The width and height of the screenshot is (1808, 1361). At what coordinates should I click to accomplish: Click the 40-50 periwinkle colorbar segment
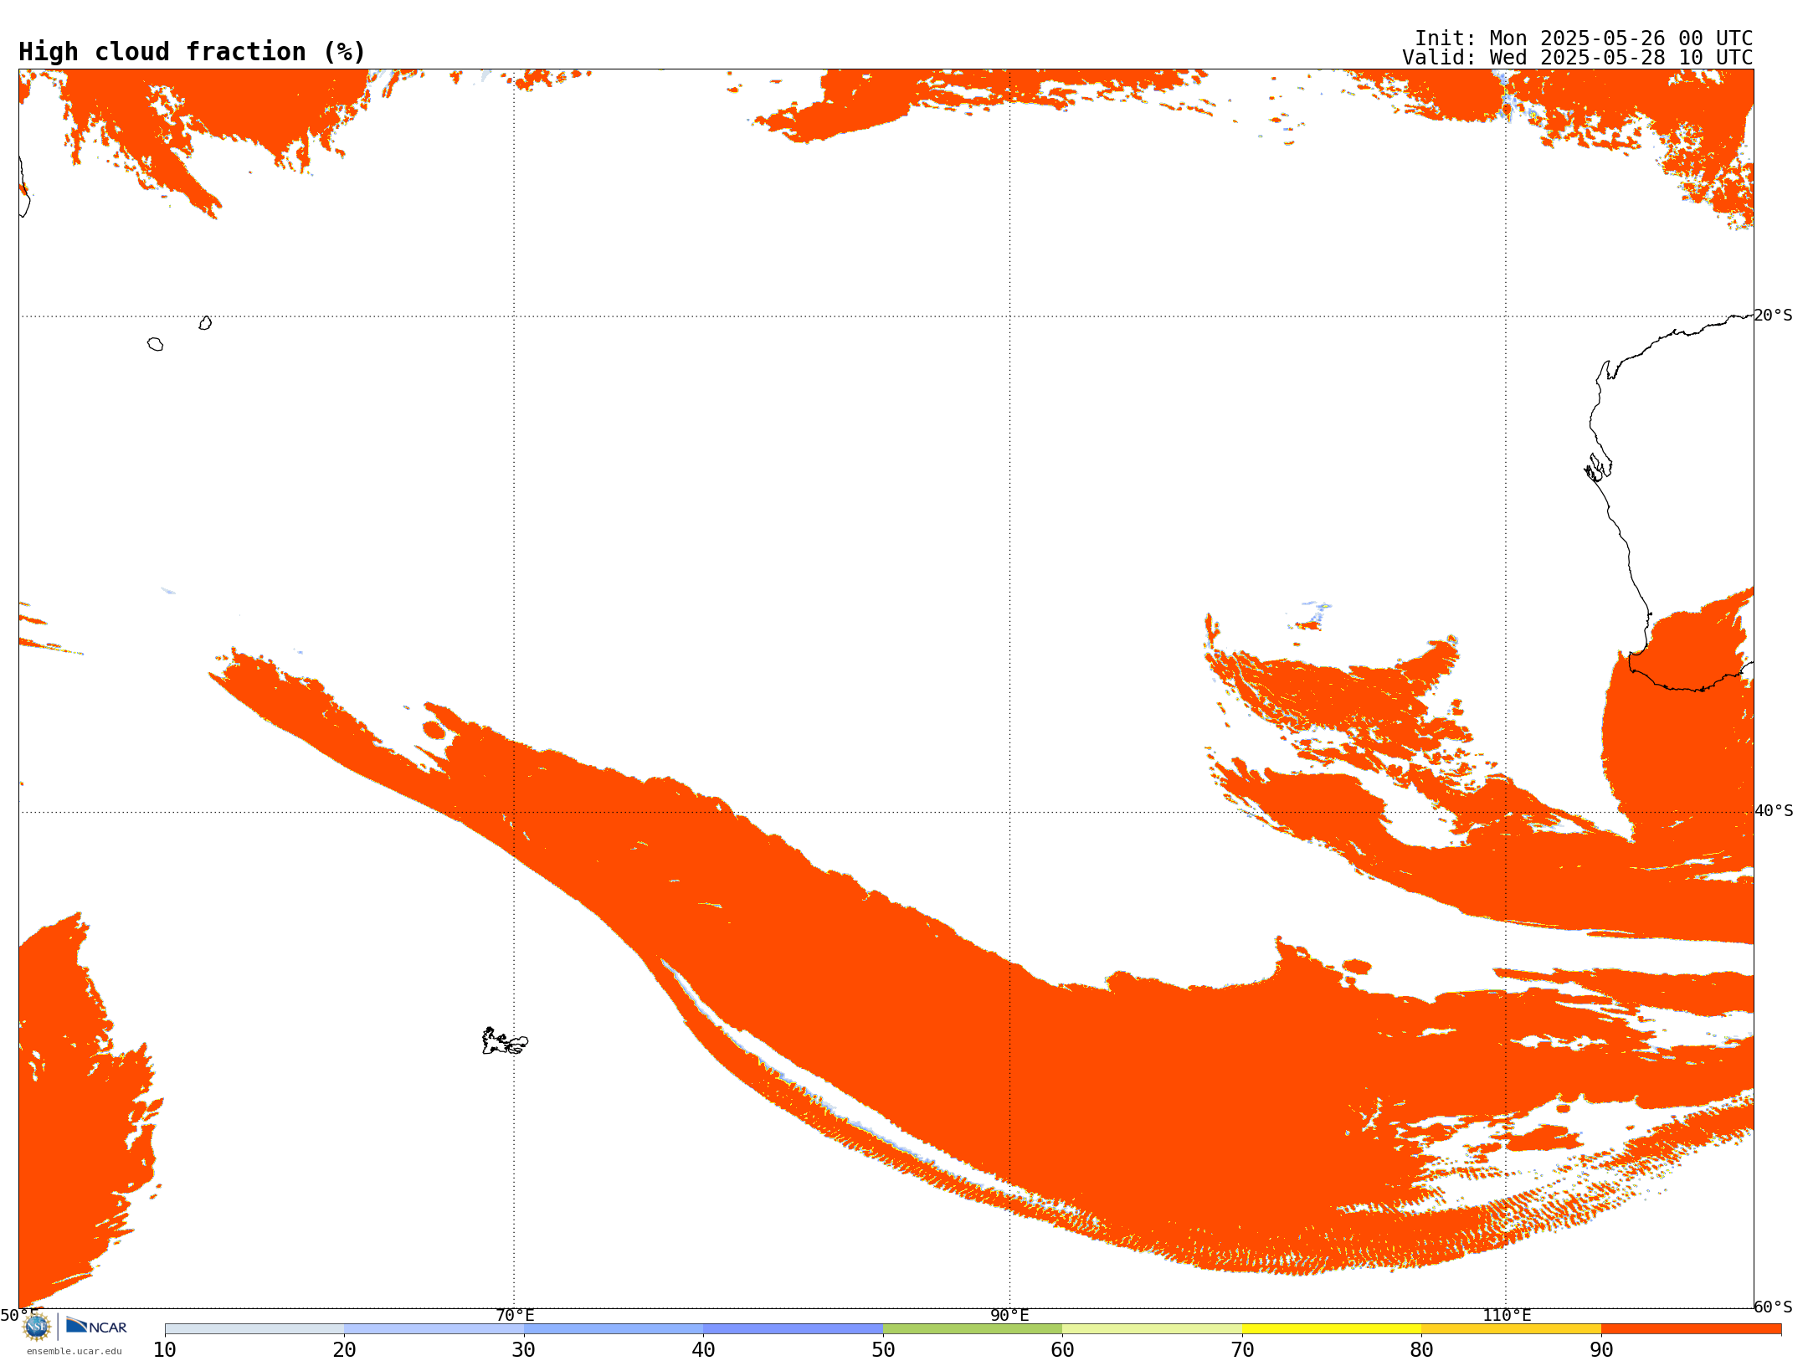(793, 1328)
